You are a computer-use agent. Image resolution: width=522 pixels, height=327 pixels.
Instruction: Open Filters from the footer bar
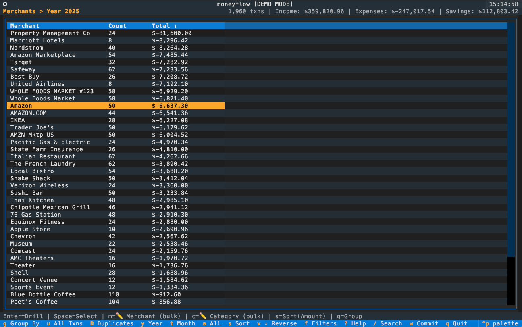[320, 323]
